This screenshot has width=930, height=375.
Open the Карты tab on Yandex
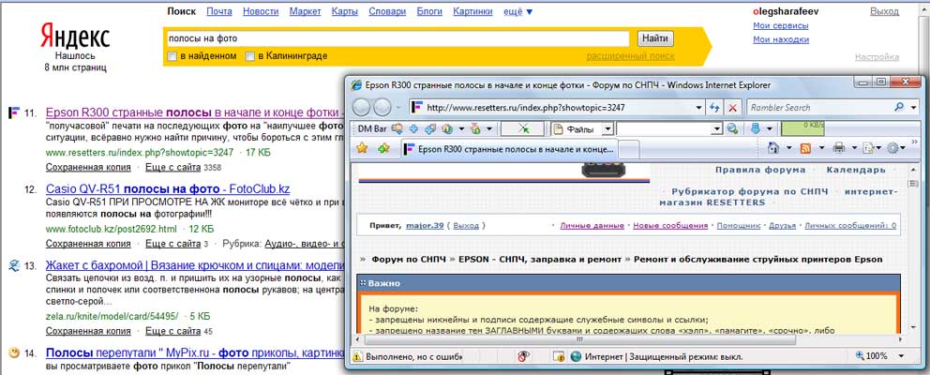(x=345, y=11)
